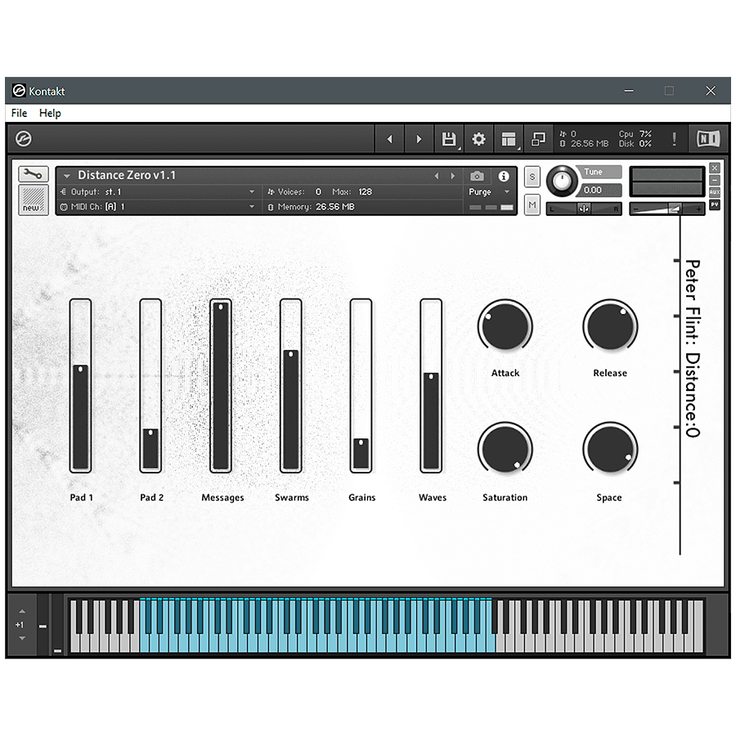Center pan using the pan slider icon
The image size is (736, 736).
[584, 209]
